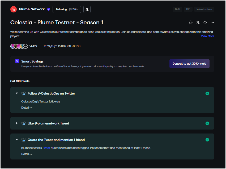Click the 14.42K participants count
This screenshot has height=169, width=226.
[33, 46]
